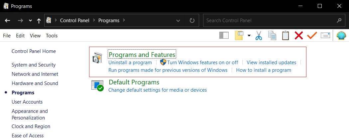
Task: Click the orange checkmark Properties icon
Action: (x=312, y=35)
